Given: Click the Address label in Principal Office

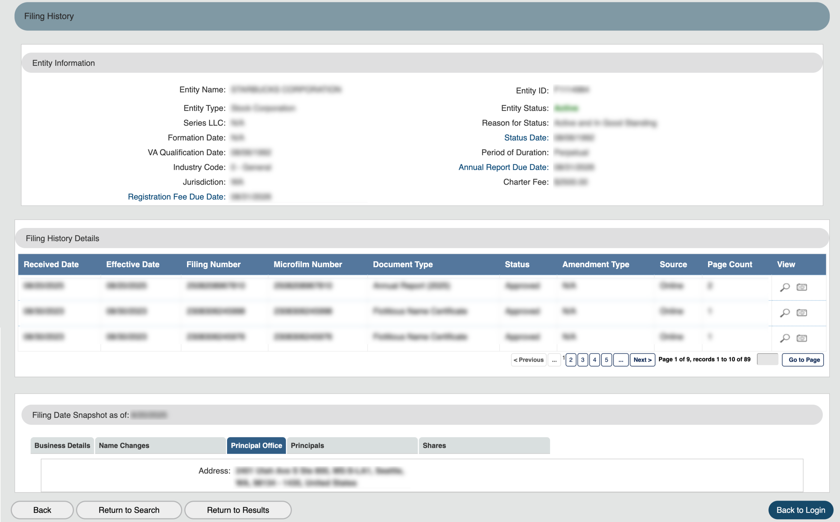Looking at the screenshot, I should tap(214, 471).
